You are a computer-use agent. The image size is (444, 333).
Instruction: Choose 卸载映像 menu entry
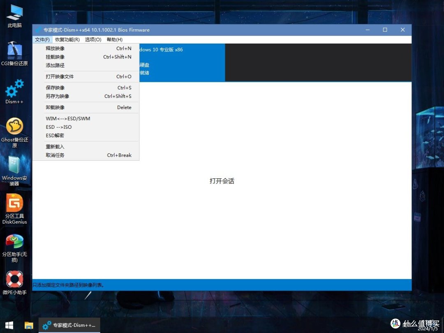click(x=86, y=107)
